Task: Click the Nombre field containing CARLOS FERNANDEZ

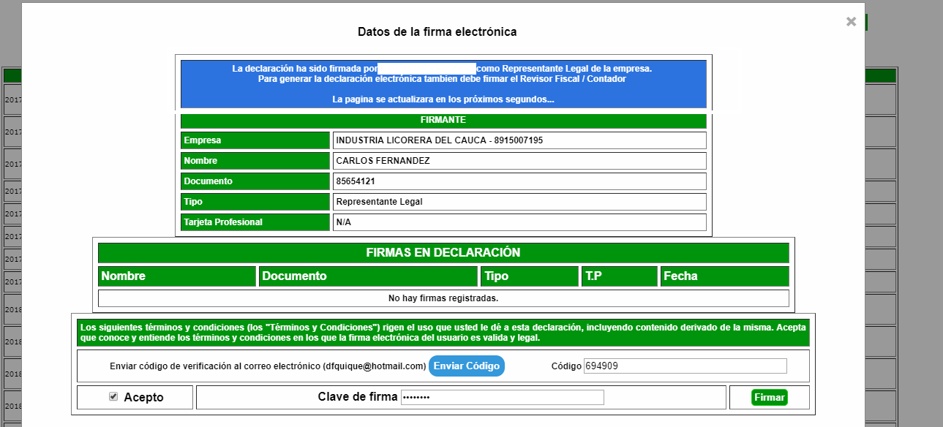Action: point(519,160)
